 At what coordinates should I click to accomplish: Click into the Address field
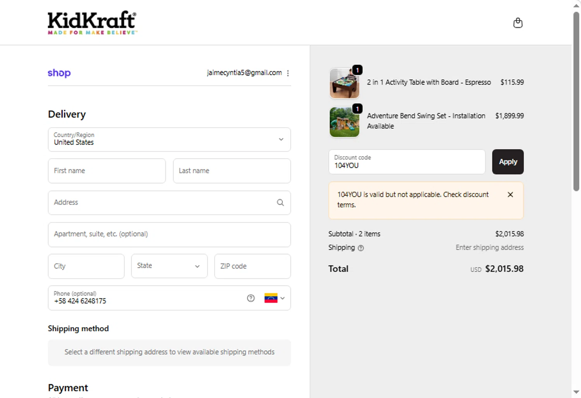click(x=169, y=202)
